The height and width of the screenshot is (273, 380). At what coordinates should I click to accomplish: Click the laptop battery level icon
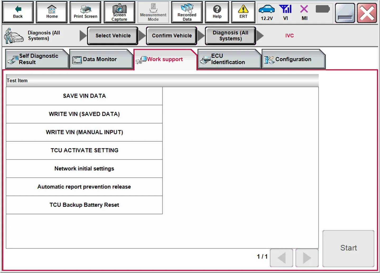tap(323, 9)
